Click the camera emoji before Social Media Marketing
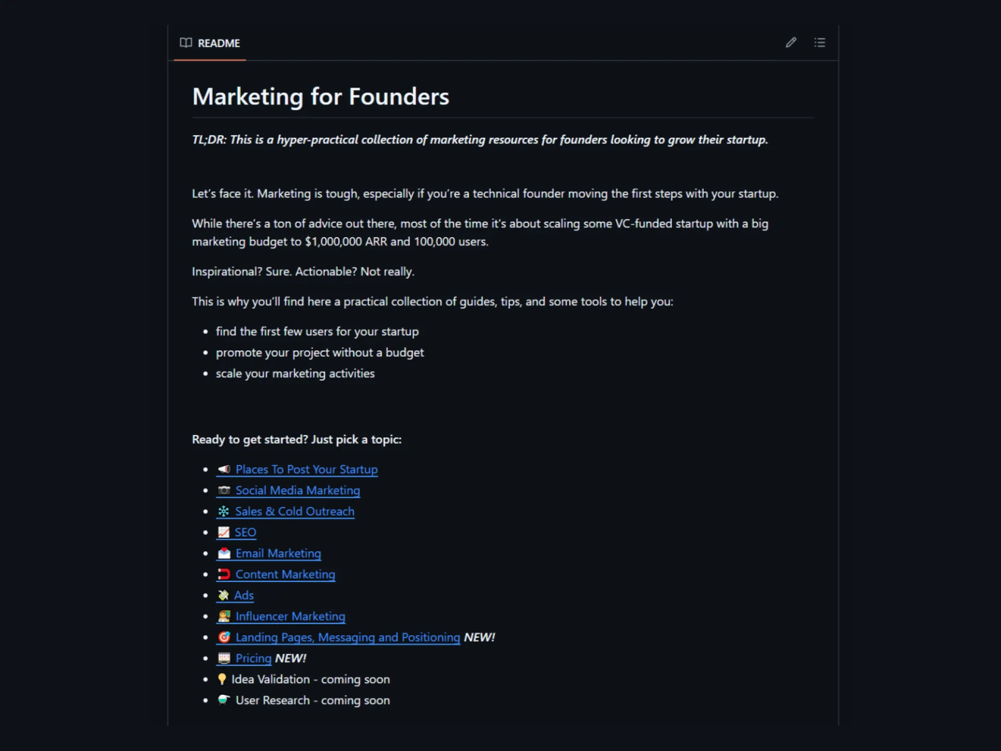 click(x=224, y=490)
